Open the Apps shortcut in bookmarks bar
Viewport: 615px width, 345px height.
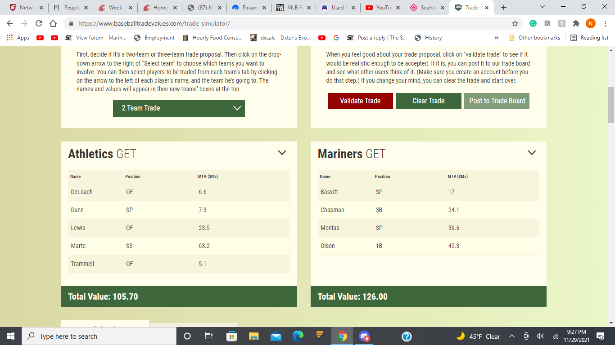18,38
